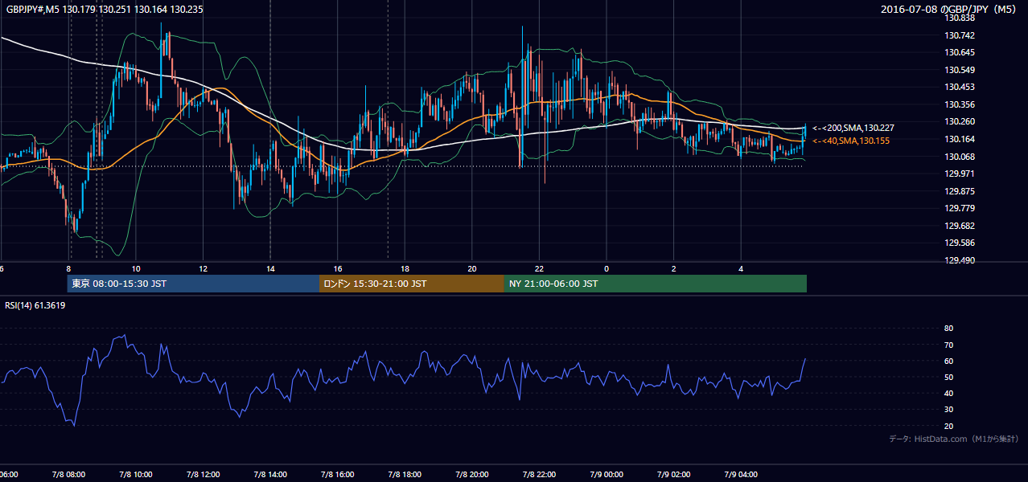Click the 7/8 18:00 time axis label
The image size is (1028, 482).
tap(405, 475)
